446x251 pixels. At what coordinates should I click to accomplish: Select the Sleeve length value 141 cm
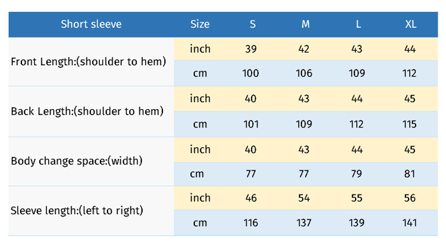click(x=410, y=223)
